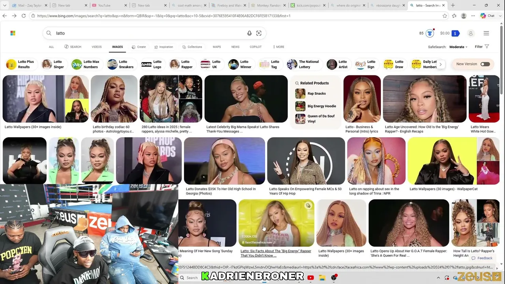Show hidden system tray icons
The height and width of the screenshot is (284, 505).
438,278
